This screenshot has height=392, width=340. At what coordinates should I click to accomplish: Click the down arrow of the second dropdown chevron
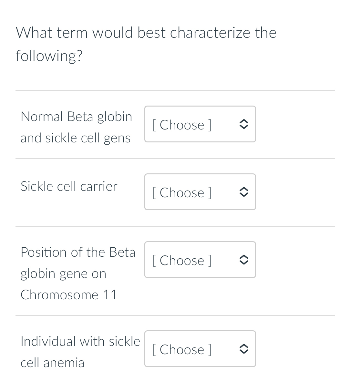tap(244, 195)
